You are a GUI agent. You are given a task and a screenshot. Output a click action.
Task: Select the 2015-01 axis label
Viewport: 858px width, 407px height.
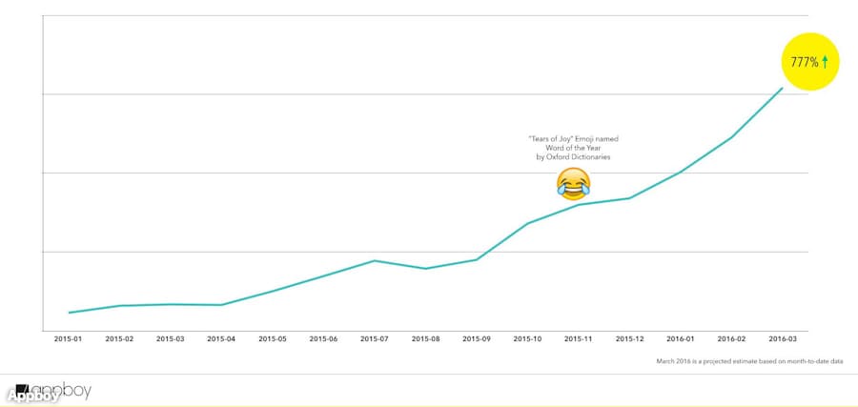[69, 338]
